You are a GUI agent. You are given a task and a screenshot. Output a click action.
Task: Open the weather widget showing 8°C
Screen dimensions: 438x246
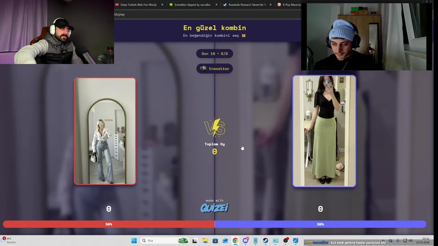coord(9,241)
